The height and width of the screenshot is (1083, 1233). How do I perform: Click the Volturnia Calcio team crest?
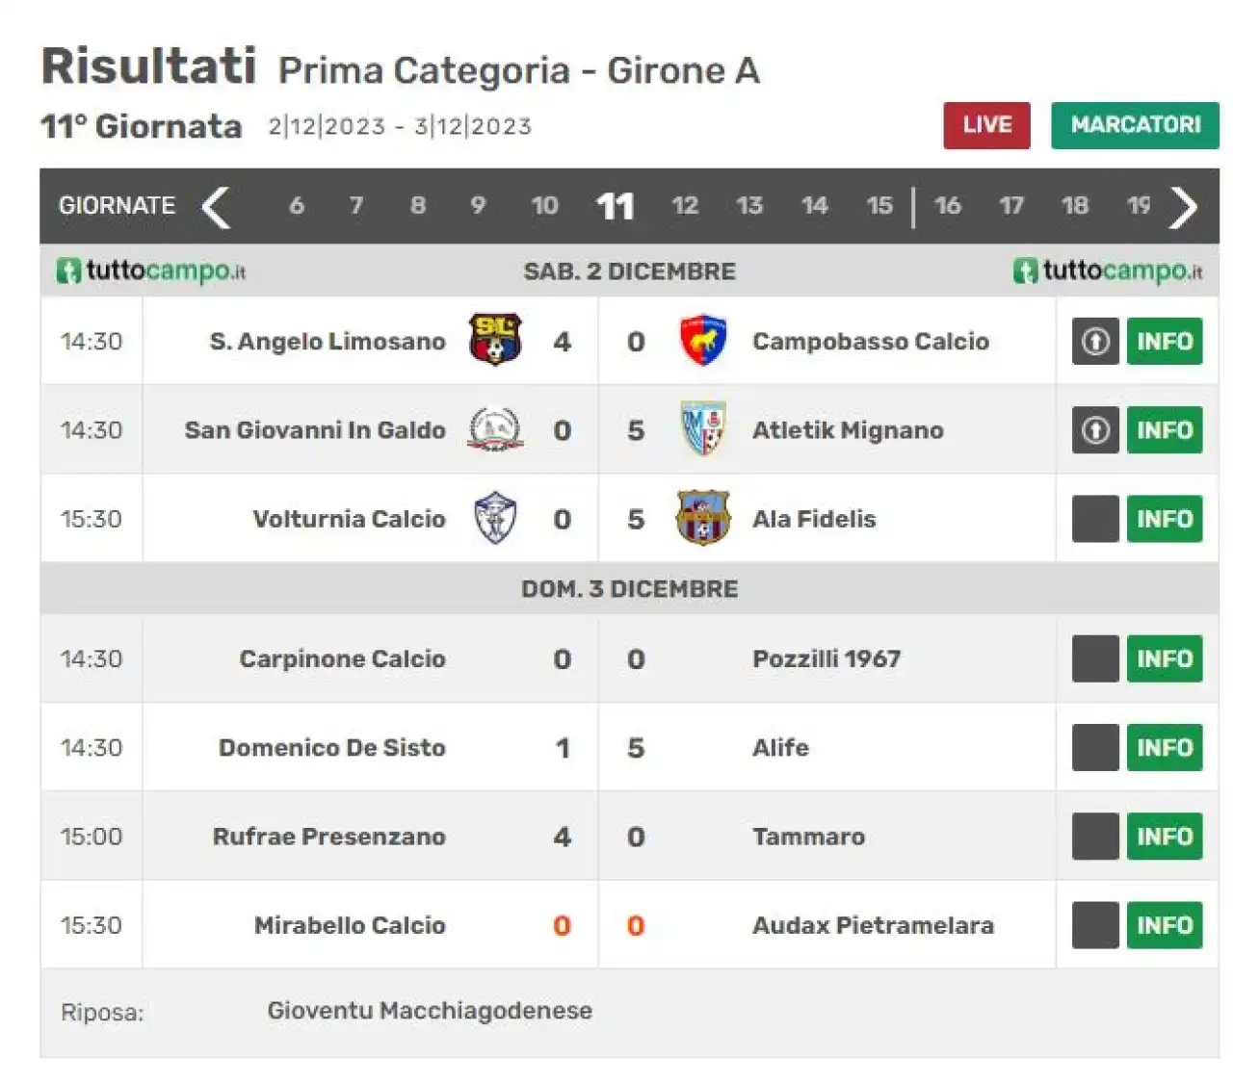[495, 518]
